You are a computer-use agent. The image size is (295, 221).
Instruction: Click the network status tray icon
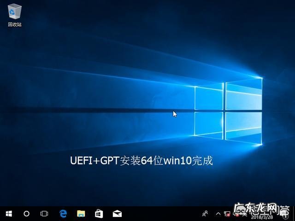[x=227, y=214]
